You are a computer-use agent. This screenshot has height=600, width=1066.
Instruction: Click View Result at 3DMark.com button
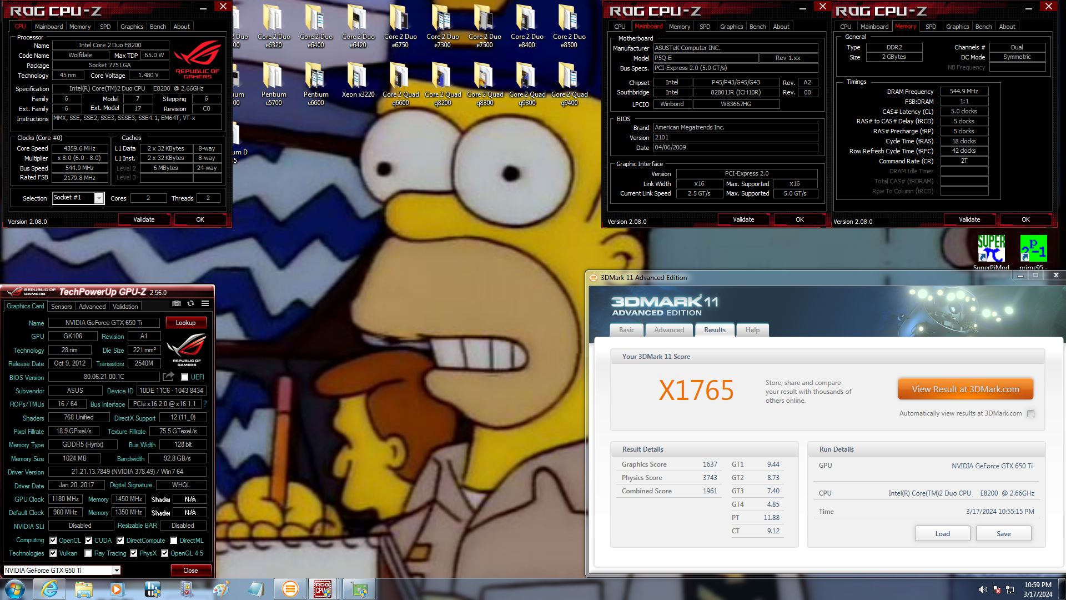point(966,389)
